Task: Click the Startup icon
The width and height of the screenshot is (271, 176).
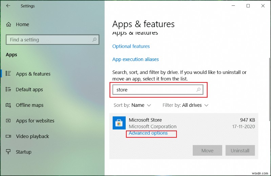Action: tap(8, 152)
